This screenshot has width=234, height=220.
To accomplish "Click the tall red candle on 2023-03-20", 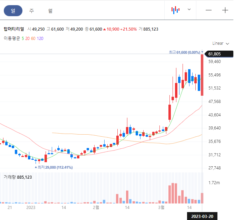I will [202, 75].
